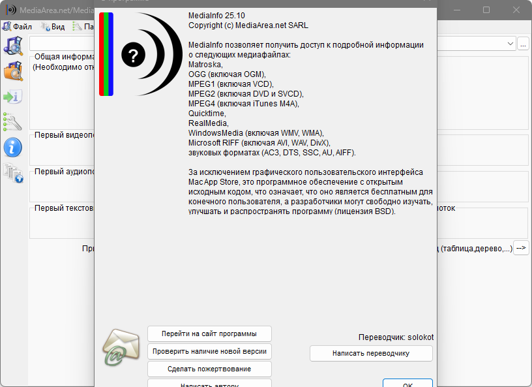Click the MediaInfo logo in the About dialog
The height and width of the screenshot is (387, 532).
tap(141, 54)
